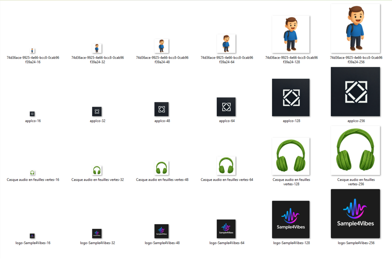The image size is (392, 264).
Task: Select the applco-256 thumbnail image
Action: [355, 92]
